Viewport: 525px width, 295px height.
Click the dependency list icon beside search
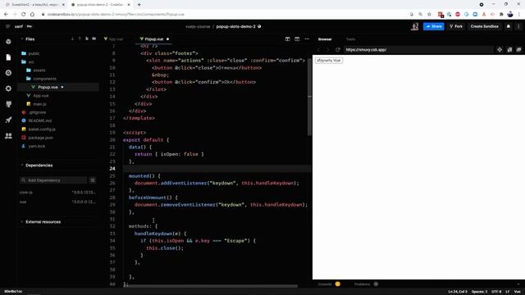point(93,180)
